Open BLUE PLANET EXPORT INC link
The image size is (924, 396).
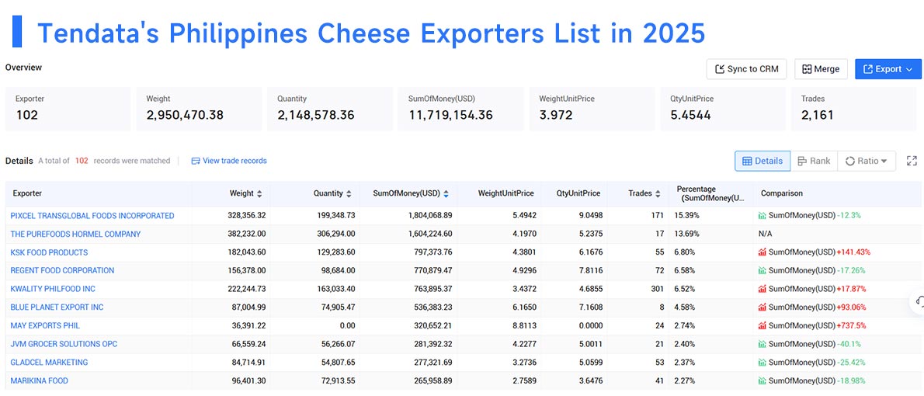[57, 307]
